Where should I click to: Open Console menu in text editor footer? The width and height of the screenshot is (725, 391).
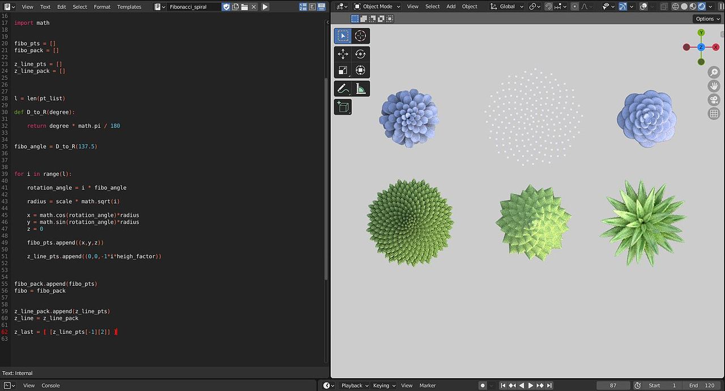tap(50, 385)
